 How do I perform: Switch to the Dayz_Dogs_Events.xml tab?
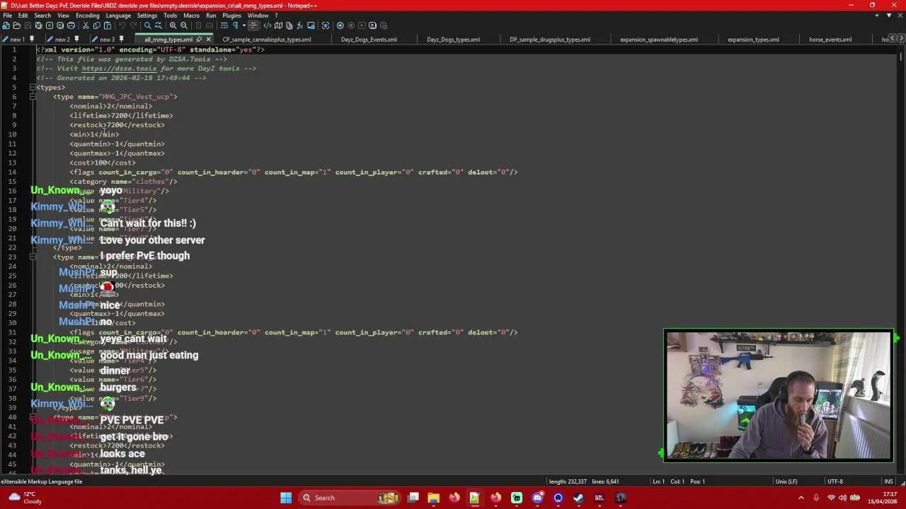(369, 40)
